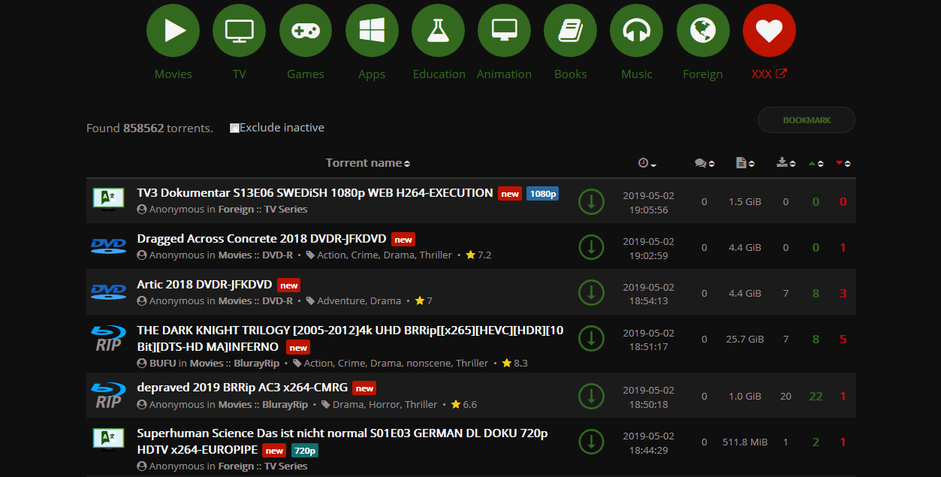
Task: Open the Education flask icon
Action: (438, 30)
